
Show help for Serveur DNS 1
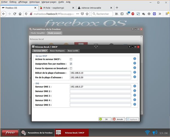[135, 86]
